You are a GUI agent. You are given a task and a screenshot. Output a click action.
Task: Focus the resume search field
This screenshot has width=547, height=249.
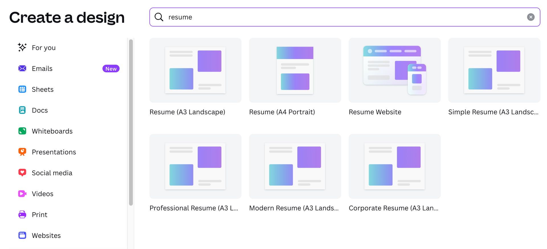(x=342, y=17)
